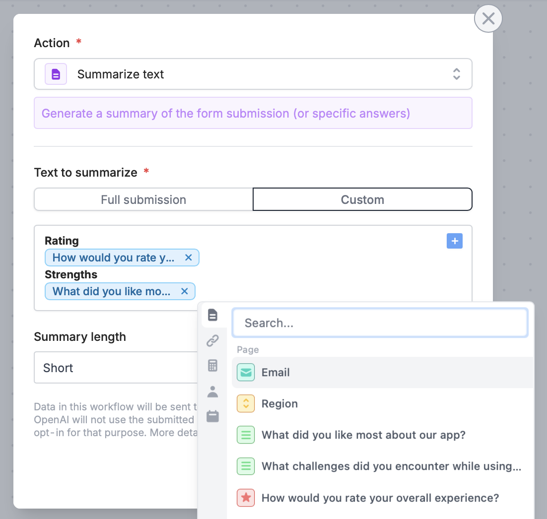The width and height of the screenshot is (547, 519).
Task: Switch to the Full submission tab
Action: coord(143,199)
